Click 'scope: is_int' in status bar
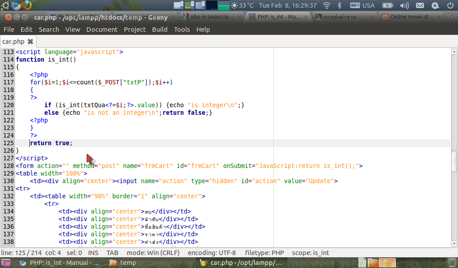 [x=310, y=253]
